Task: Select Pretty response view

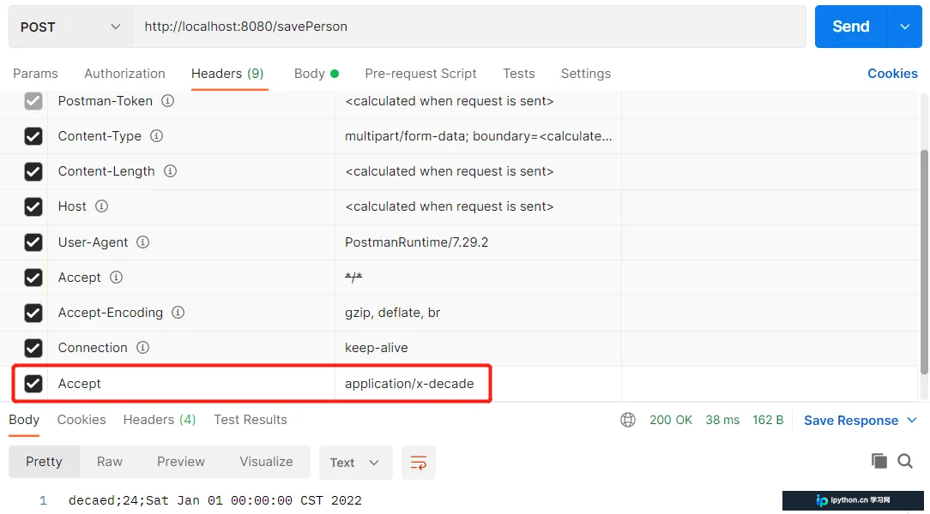Action: click(44, 462)
